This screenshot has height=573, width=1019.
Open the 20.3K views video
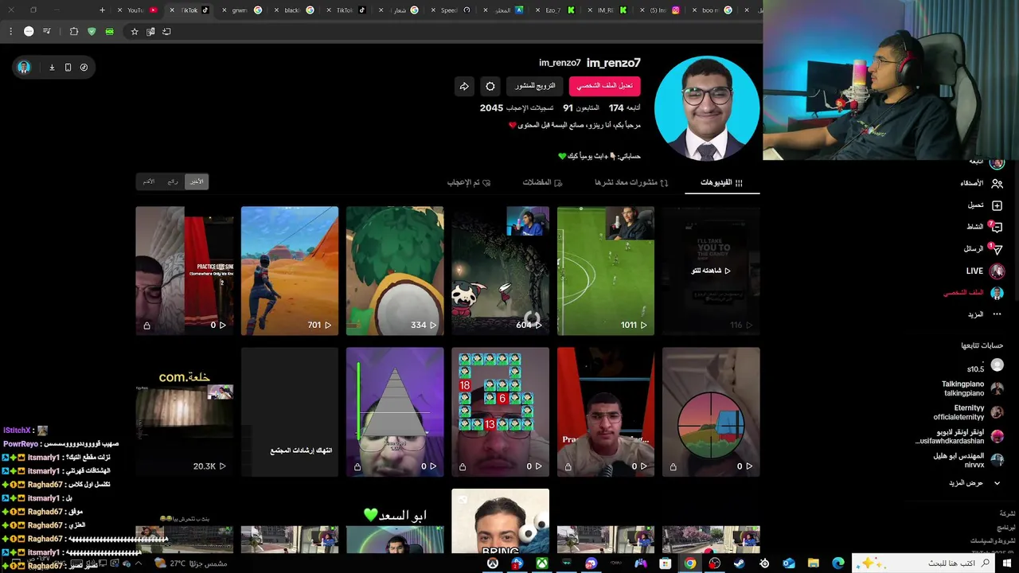pyautogui.click(x=184, y=412)
